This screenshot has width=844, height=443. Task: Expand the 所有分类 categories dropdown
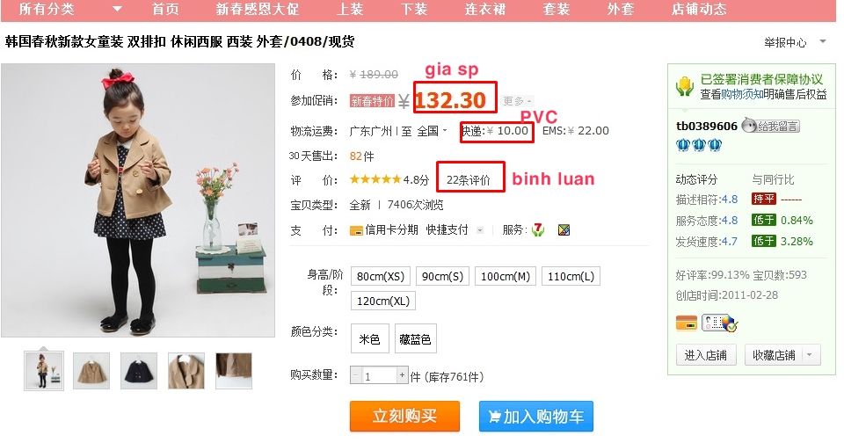pos(117,9)
